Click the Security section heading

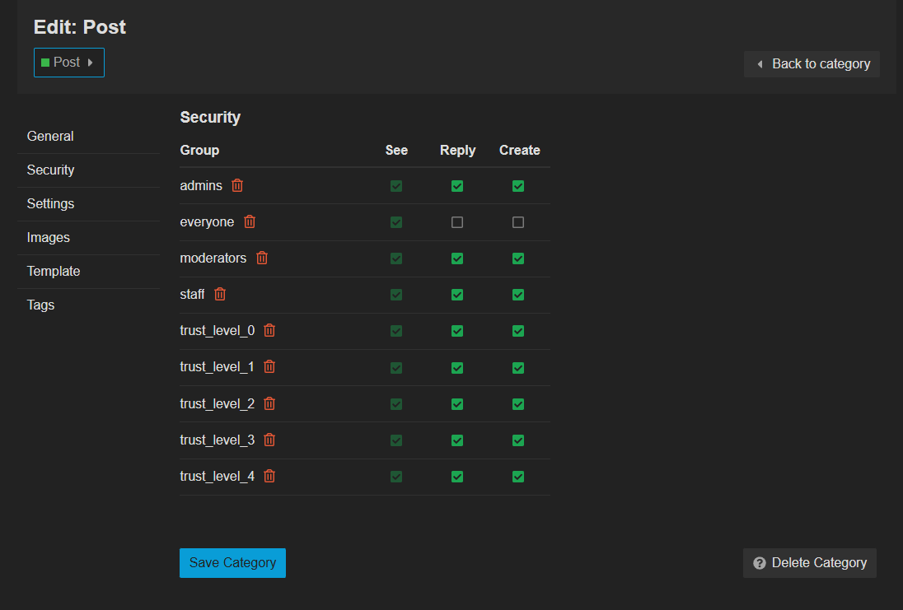pyautogui.click(x=210, y=118)
